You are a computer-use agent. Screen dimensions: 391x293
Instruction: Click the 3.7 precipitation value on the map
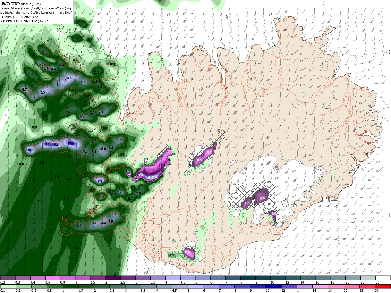pos(42,65)
